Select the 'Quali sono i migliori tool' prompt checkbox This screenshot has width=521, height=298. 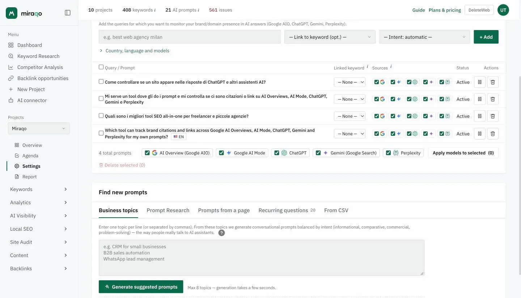pos(101,116)
